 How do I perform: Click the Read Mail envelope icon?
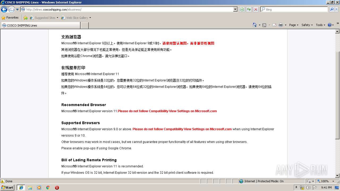tap(274, 25)
